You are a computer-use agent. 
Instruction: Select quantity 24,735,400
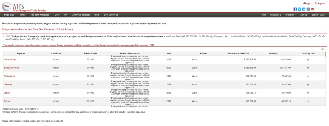(285, 68)
